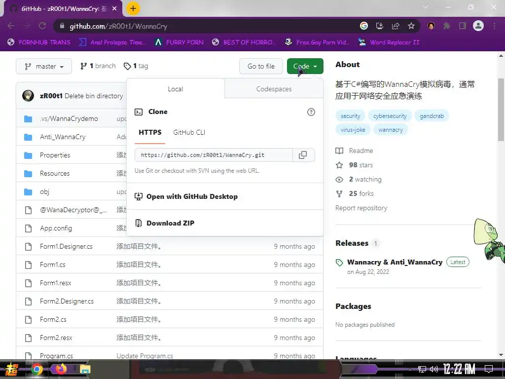Open the Resources folder

[55, 173]
